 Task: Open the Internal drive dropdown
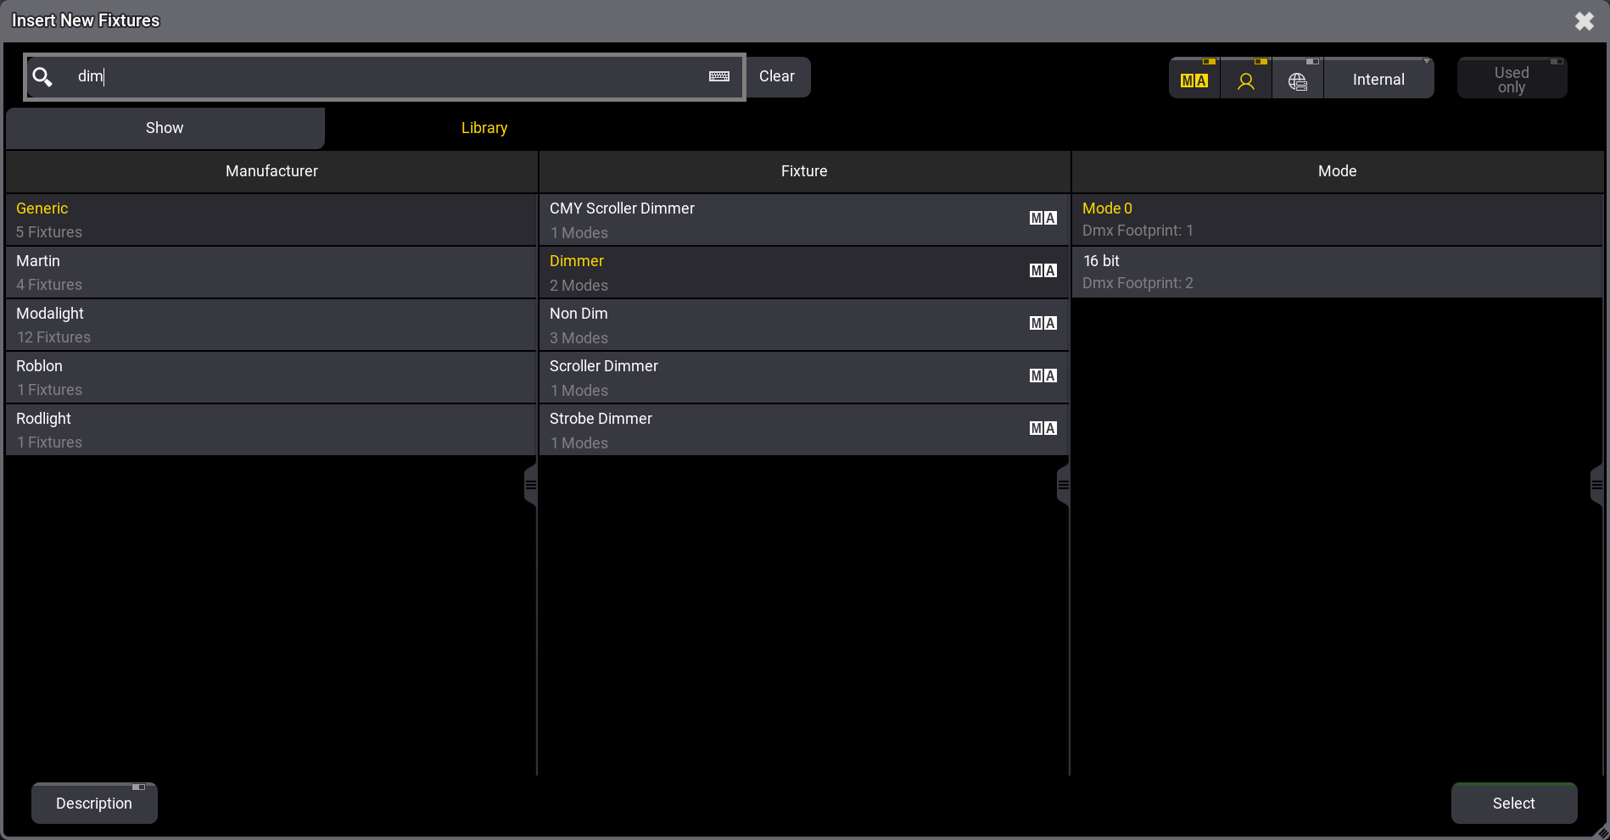[1378, 80]
